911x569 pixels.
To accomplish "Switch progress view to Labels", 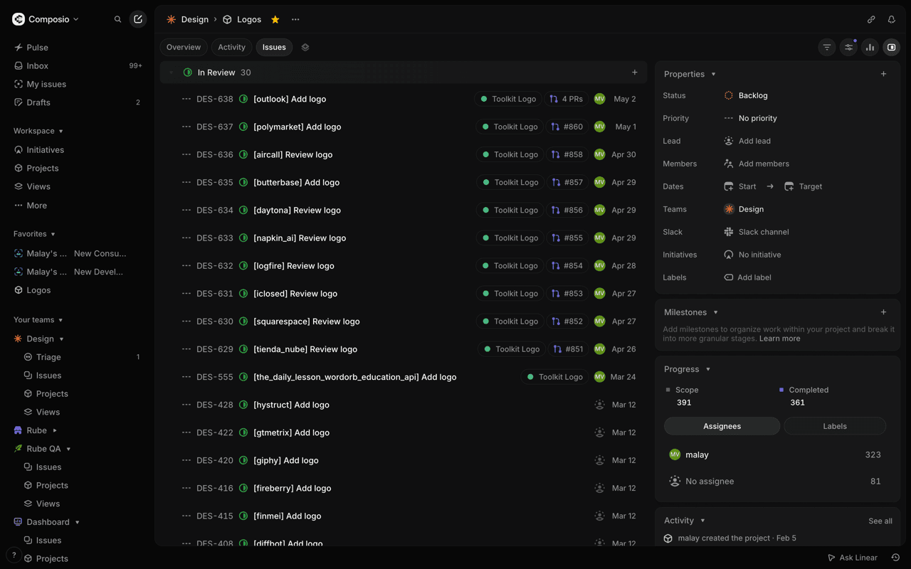I will pyautogui.click(x=835, y=426).
